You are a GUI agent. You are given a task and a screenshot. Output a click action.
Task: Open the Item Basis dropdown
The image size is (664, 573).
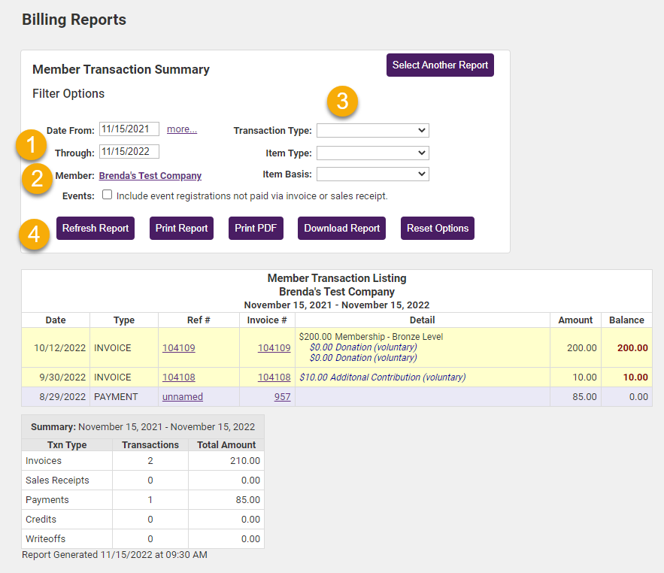[372, 174]
